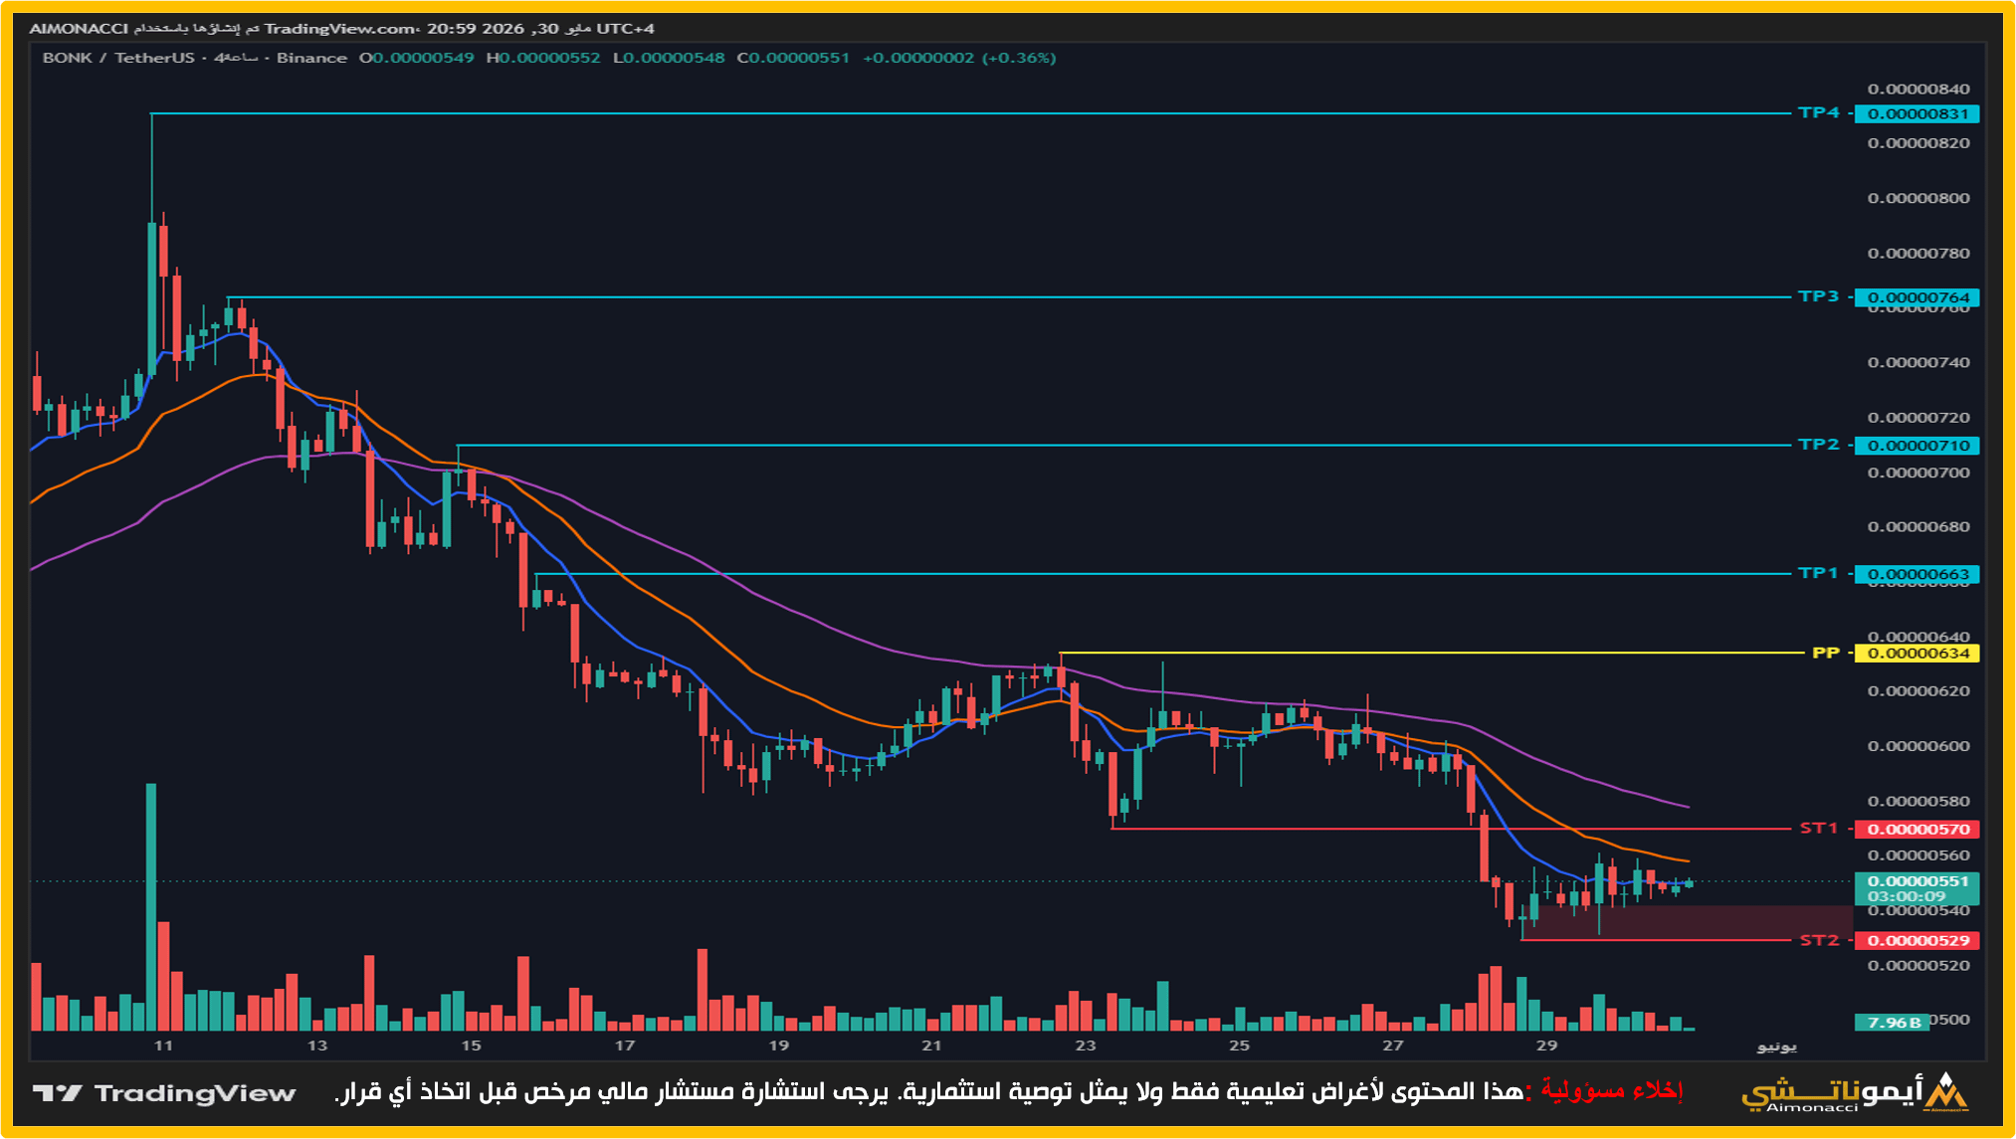Screen dimensions: 2016x1139
Task: Click the Binance exchange name in header
Action: [311, 58]
